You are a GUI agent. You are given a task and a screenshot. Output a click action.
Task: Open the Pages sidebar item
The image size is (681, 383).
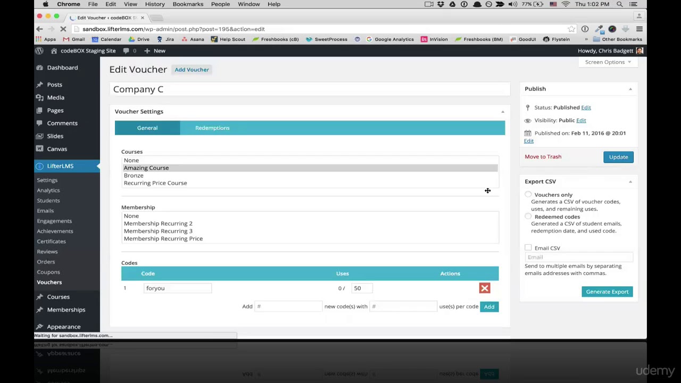(55, 110)
